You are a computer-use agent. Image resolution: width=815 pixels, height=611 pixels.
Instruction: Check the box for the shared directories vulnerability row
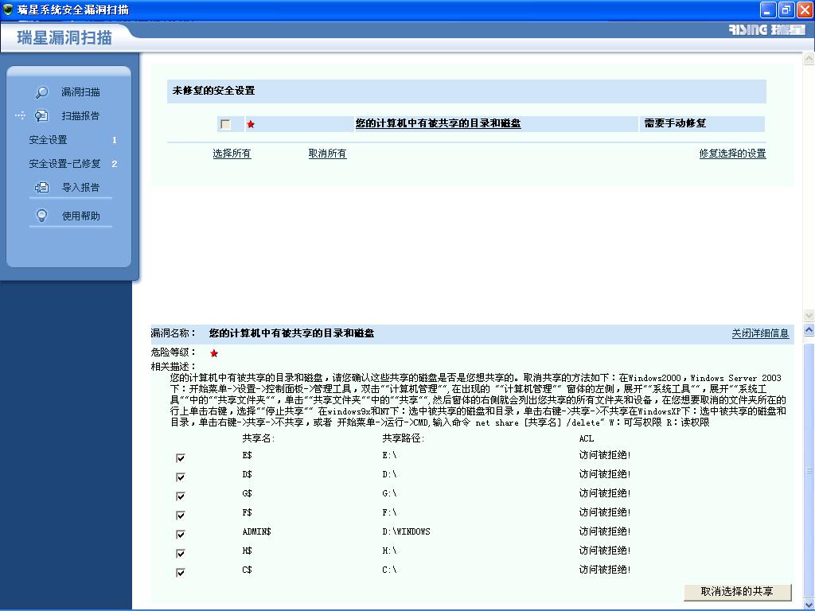tap(225, 124)
